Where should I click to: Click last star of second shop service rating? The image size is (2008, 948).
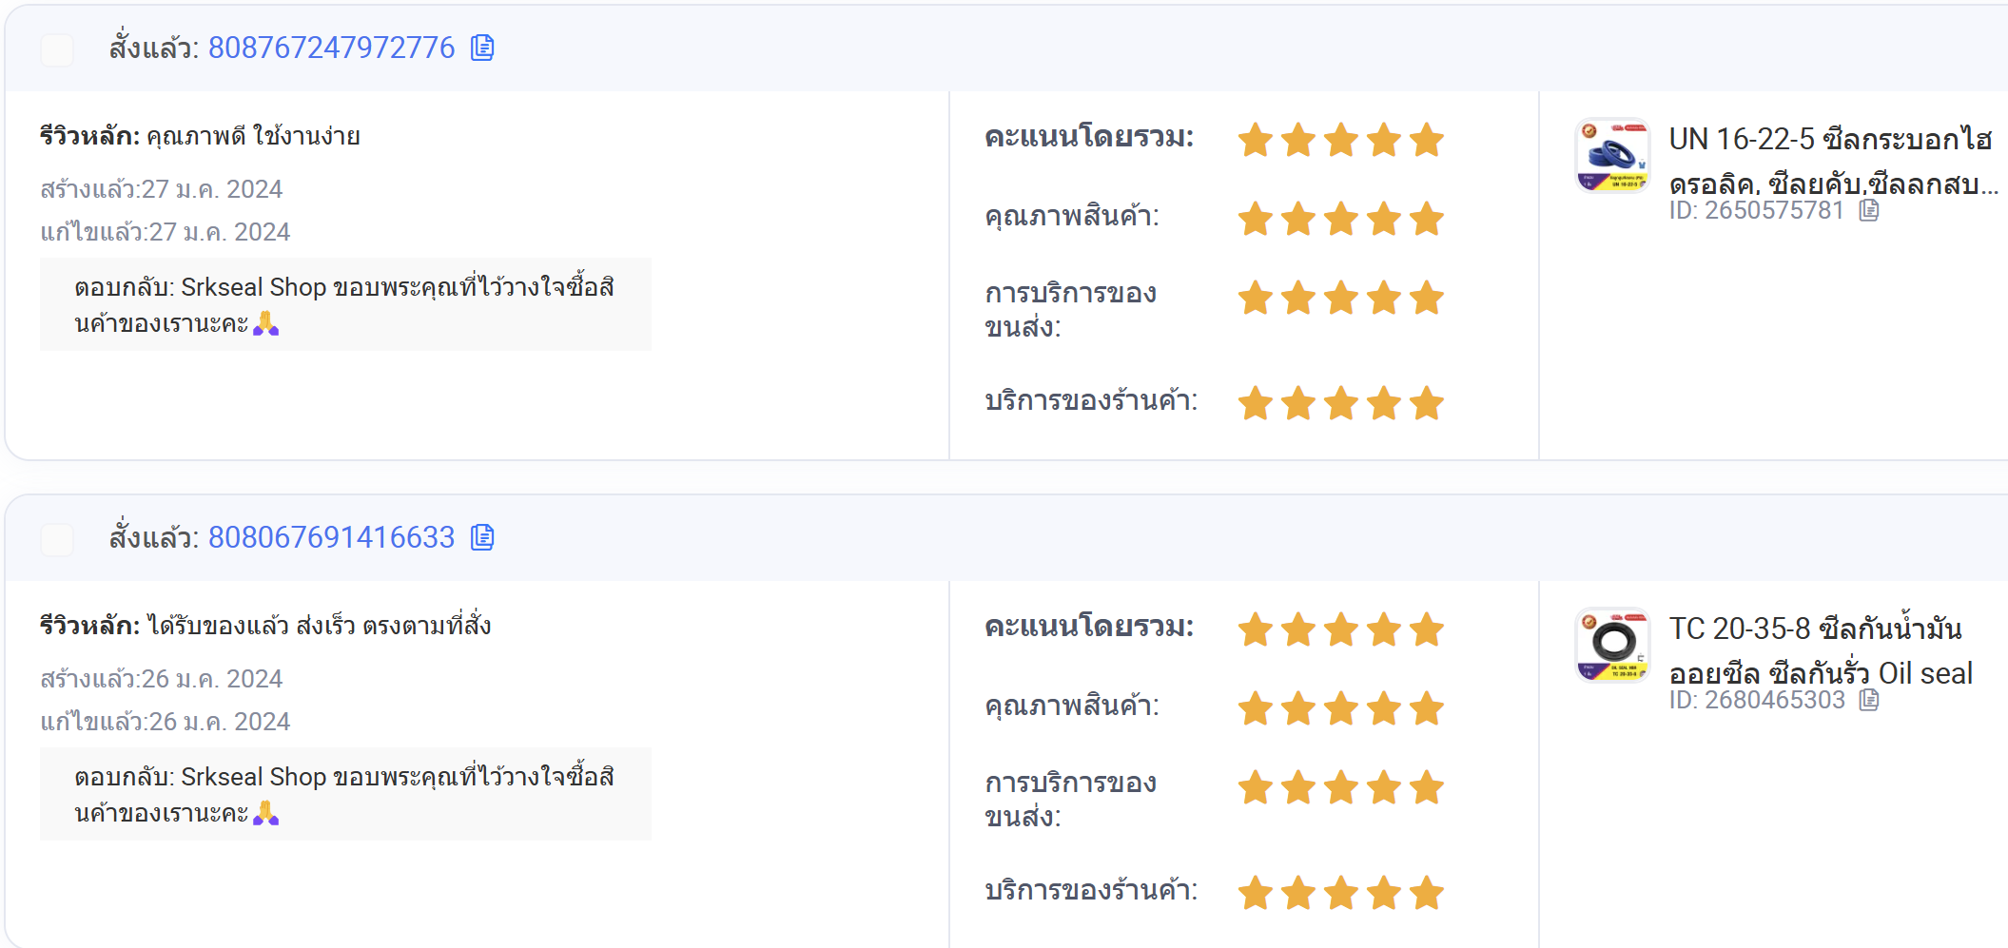click(1427, 893)
